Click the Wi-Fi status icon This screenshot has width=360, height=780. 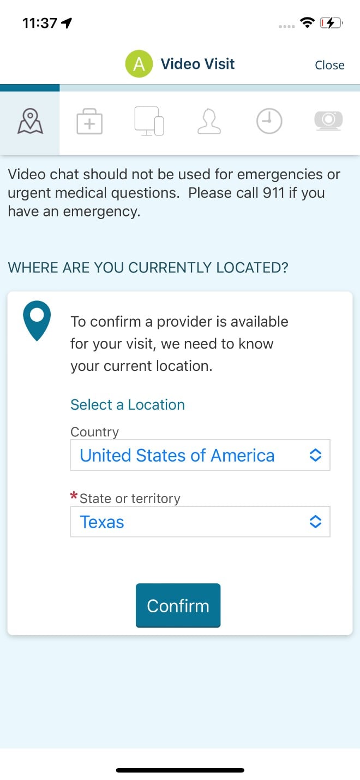[x=307, y=23]
